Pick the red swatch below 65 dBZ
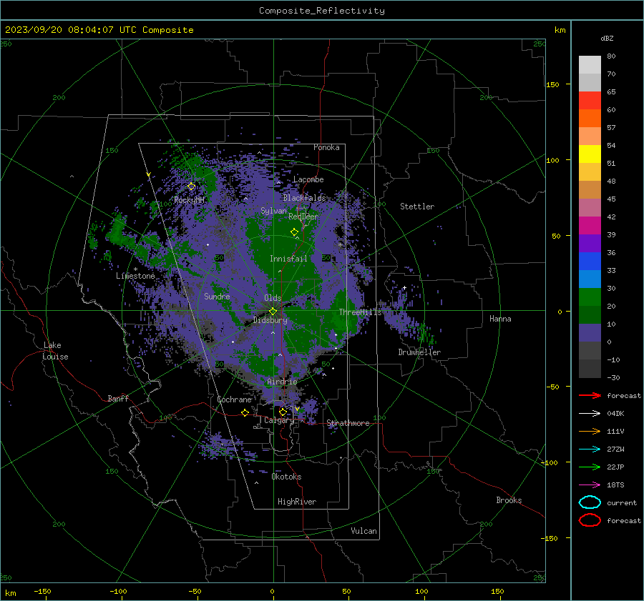Screen dimensions: 644x601 tap(590, 101)
